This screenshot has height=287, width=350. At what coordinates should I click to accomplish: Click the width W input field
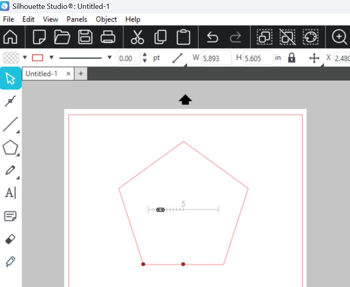(x=216, y=58)
